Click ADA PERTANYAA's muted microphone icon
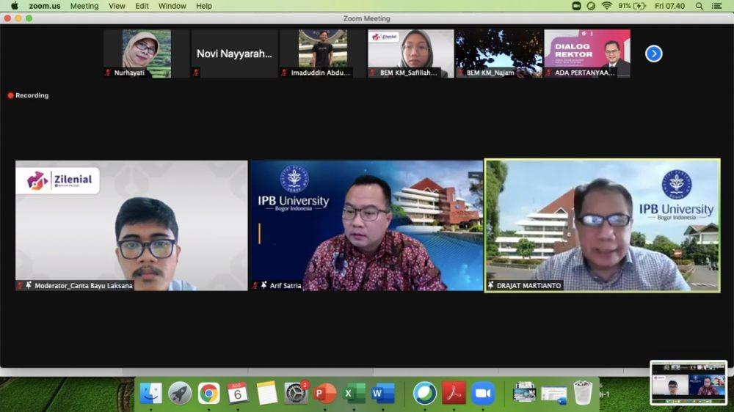Image resolution: width=734 pixels, height=412 pixels. [548, 73]
